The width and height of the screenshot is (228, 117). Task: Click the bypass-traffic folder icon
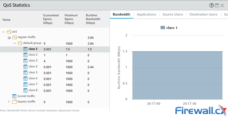[14, 102]
